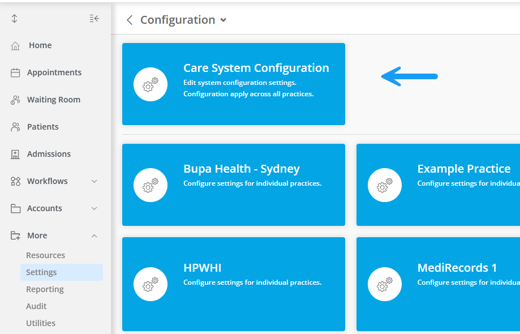Open Admissions menu item

pyautogui.click(x=49, y=154)
